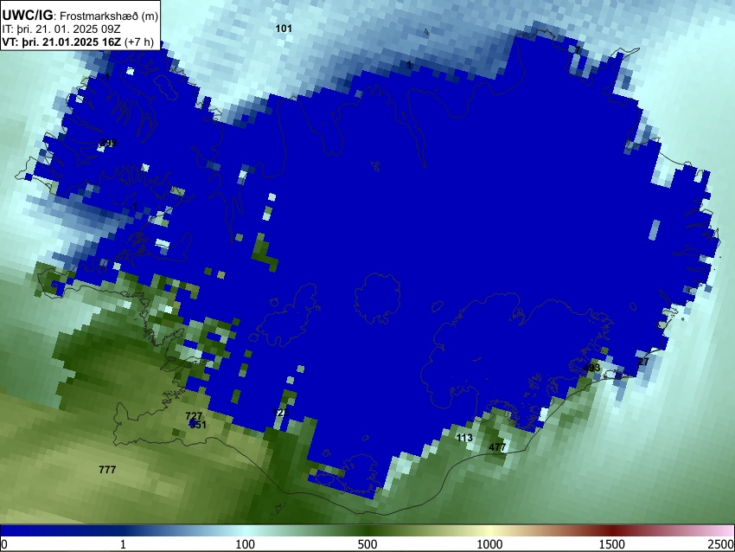Click the map value "727"

(x=194, y=416)
